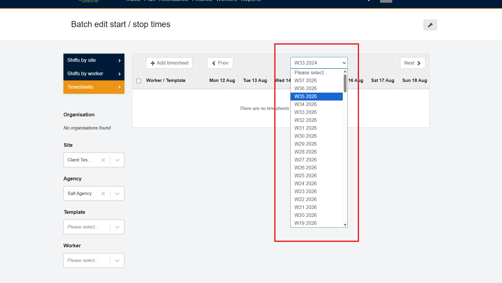This screenshot has width=502, height=283.
Task: Select W34 2026 from week list
Action: pos(317,104)
